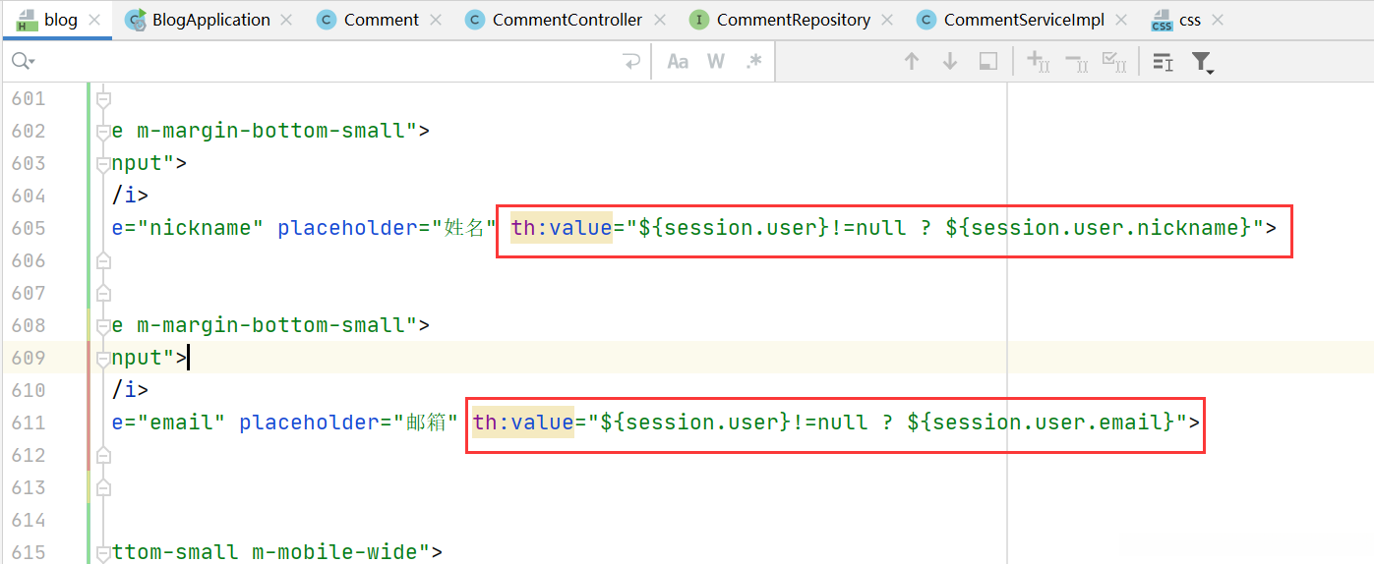
Task: Collapse the fold marker on line 612
Action: click(x=103, y=456)
